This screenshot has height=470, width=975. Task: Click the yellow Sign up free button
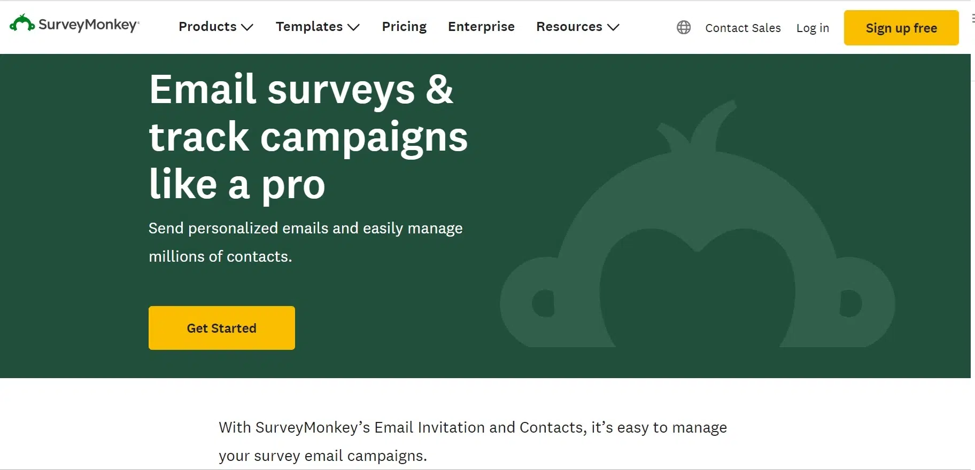click(x=901, y=28)
